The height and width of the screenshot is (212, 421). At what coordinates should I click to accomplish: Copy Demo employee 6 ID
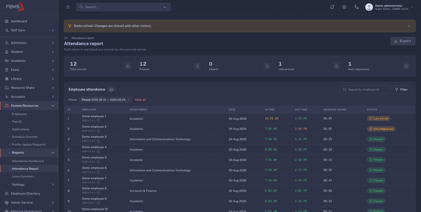[98, 172]
